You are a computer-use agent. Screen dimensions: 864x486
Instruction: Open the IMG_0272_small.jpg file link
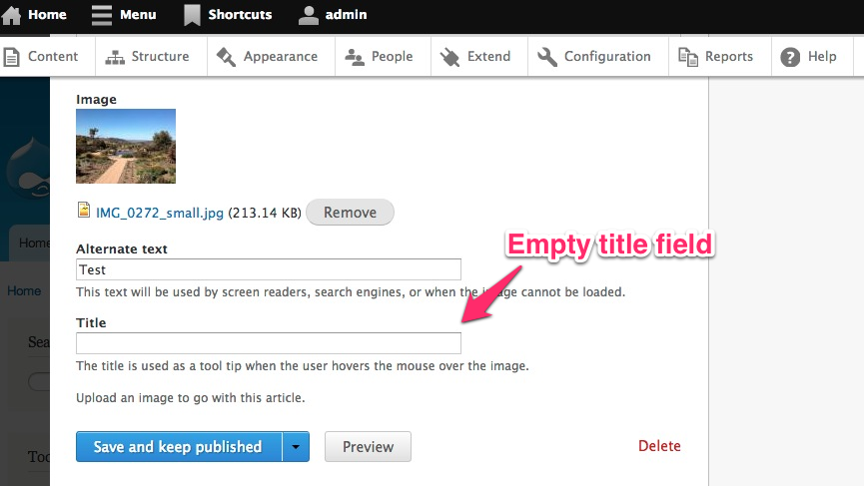(160, 213)
